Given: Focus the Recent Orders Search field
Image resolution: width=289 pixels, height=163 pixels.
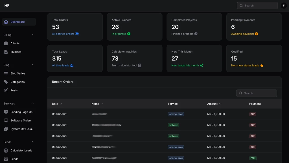Looking at the screenshot, I should click(256, 93).
